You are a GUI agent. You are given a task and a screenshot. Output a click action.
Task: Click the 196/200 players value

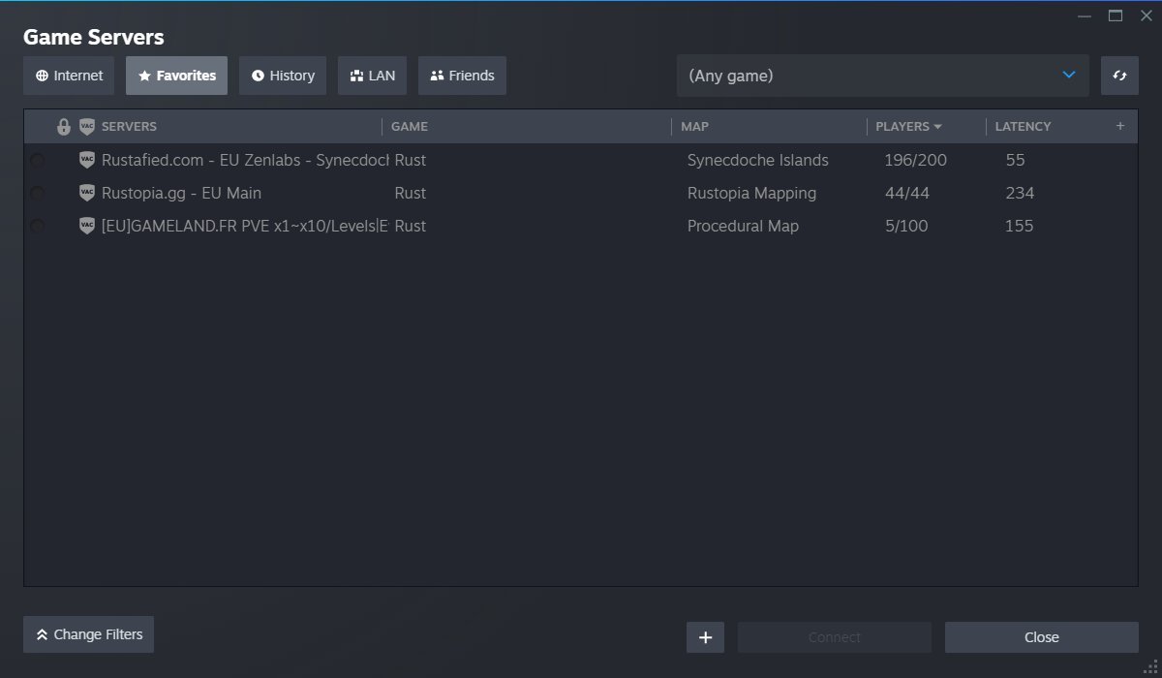coord(915,160)
